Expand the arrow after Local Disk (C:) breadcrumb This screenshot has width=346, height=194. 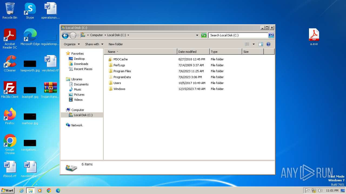point(128,35)
